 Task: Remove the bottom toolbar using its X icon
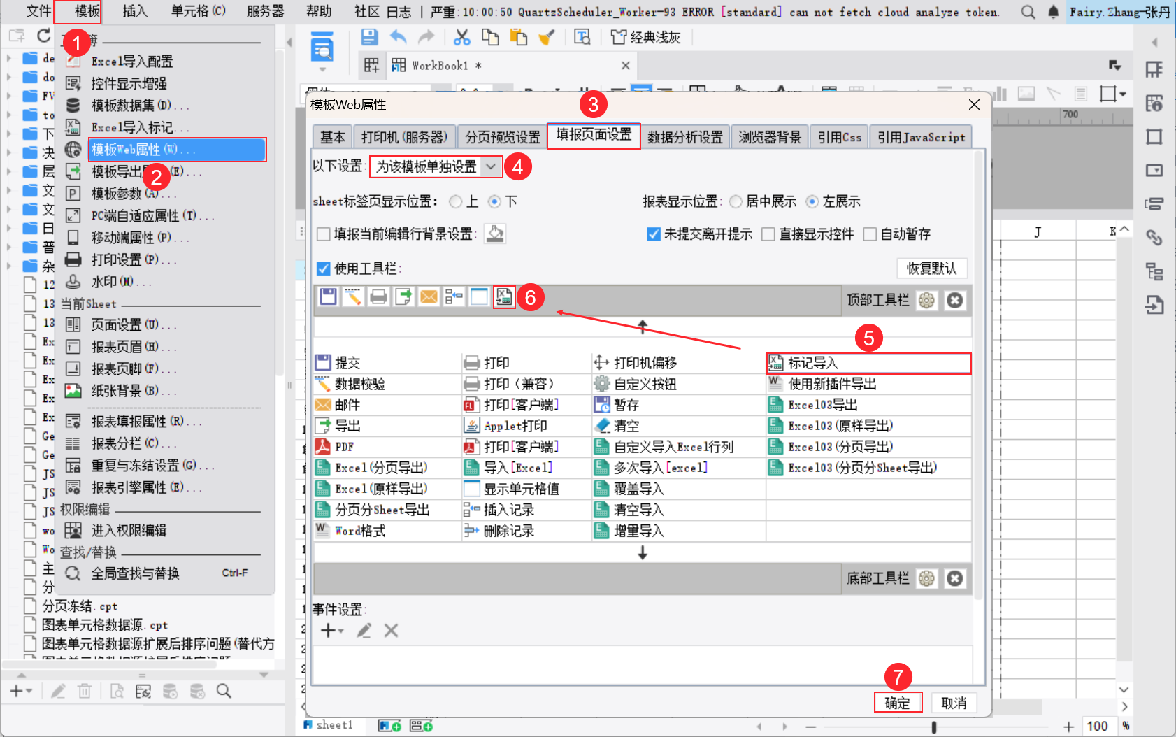(x=955, y=578)
